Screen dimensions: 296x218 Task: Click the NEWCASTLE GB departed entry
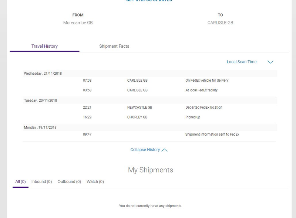point(150,107)
